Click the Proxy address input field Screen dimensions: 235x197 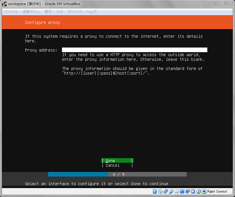(x=135, y=50)
